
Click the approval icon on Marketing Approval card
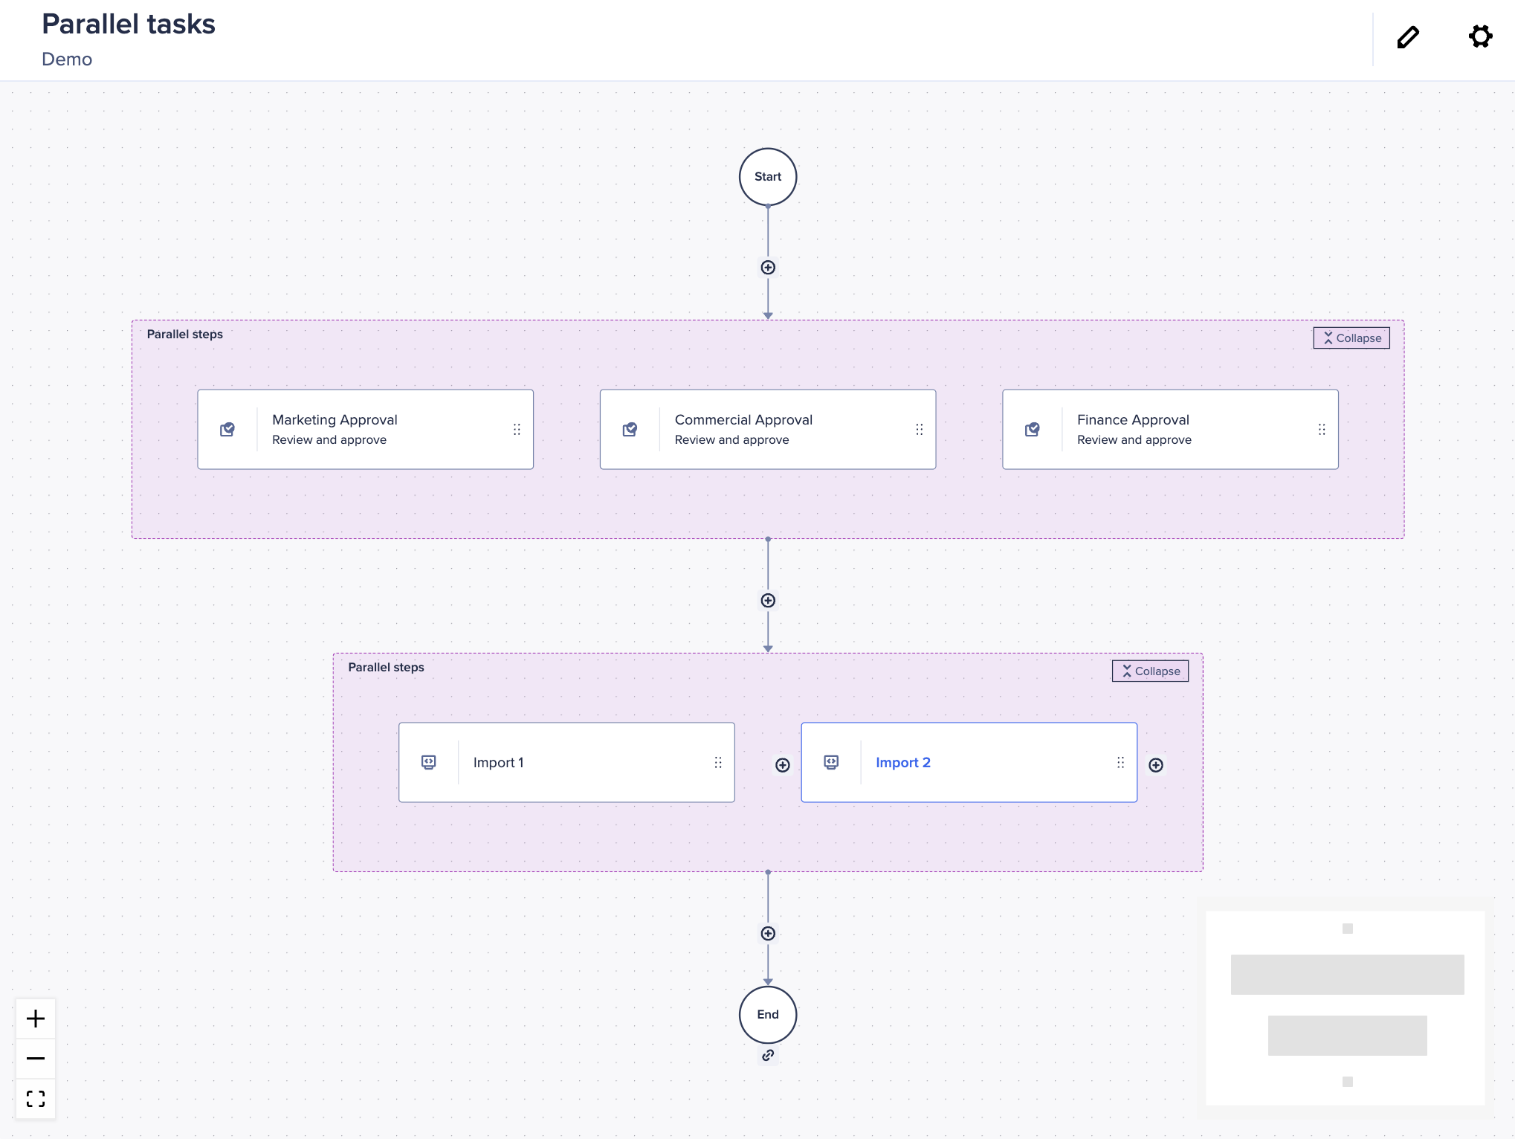(228, 429)
